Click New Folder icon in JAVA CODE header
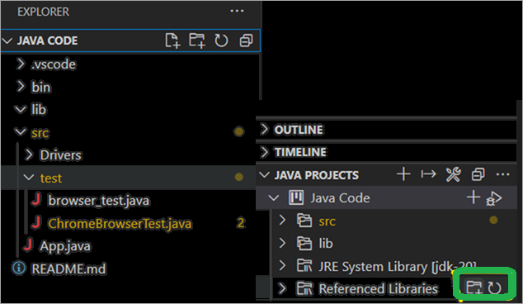 pos(197,40)
